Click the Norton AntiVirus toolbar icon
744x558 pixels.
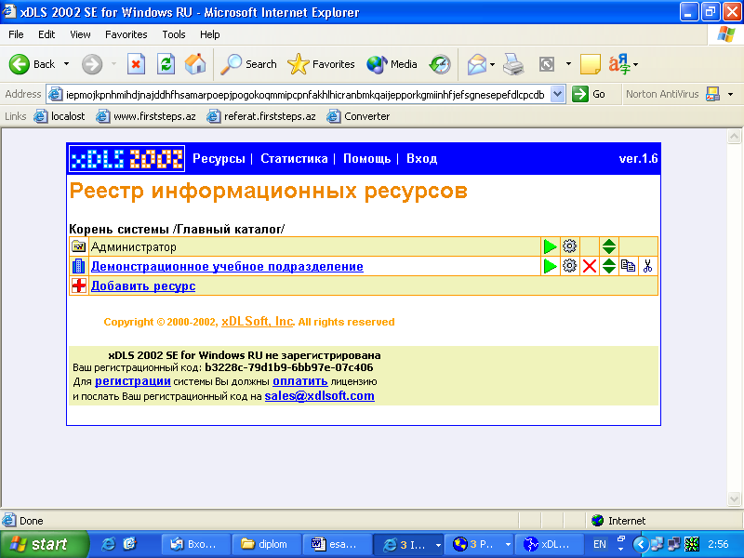pyautogui.click(x=712, y=94)
